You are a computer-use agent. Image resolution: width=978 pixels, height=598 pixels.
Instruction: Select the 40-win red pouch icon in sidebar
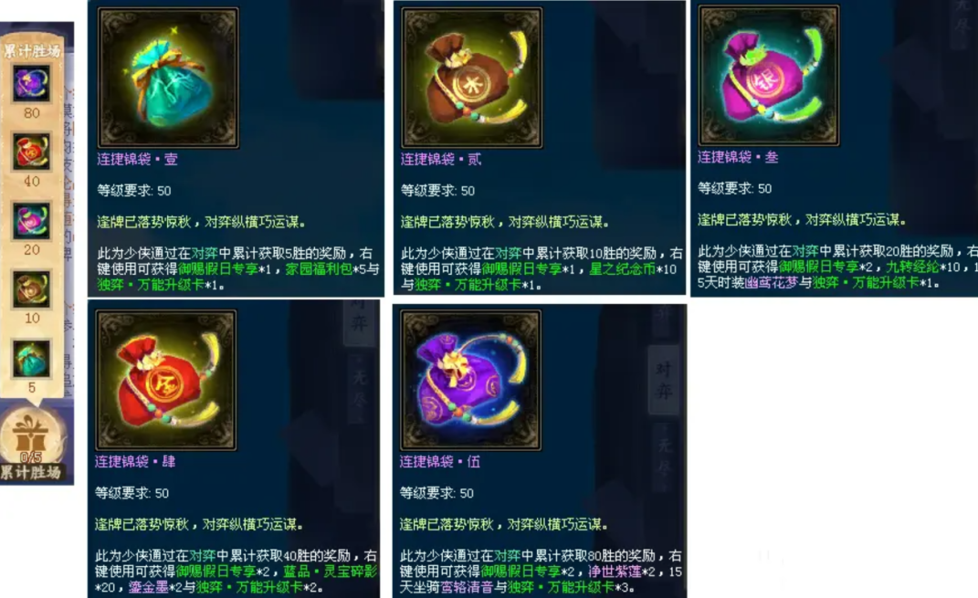click(x=31, y=152)
